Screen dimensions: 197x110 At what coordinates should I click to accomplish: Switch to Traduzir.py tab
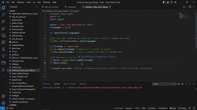(72, 7)
